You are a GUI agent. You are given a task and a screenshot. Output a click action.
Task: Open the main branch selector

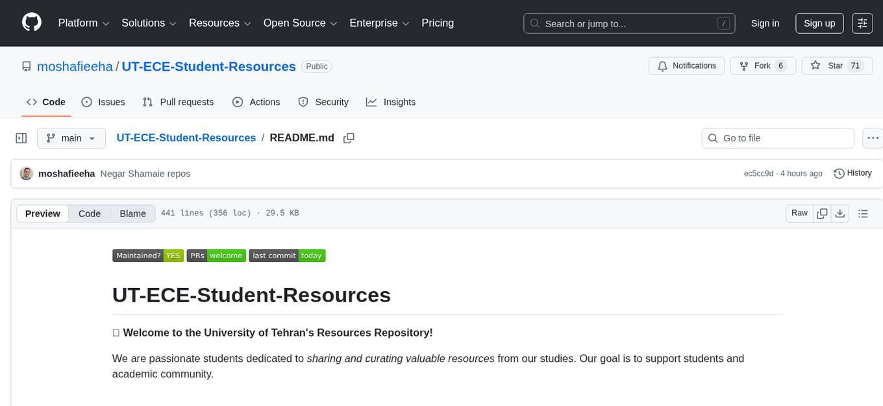tap(71, 137)
